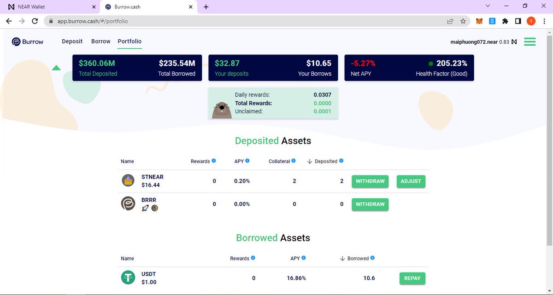Image resolution: width=553 pixels, height=295 pixels.
Task: Open the Chrome profile avatar
Action: click(531, 21)
